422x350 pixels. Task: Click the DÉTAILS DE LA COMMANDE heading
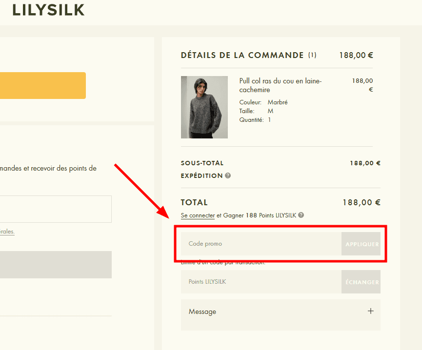coord(241,55)
